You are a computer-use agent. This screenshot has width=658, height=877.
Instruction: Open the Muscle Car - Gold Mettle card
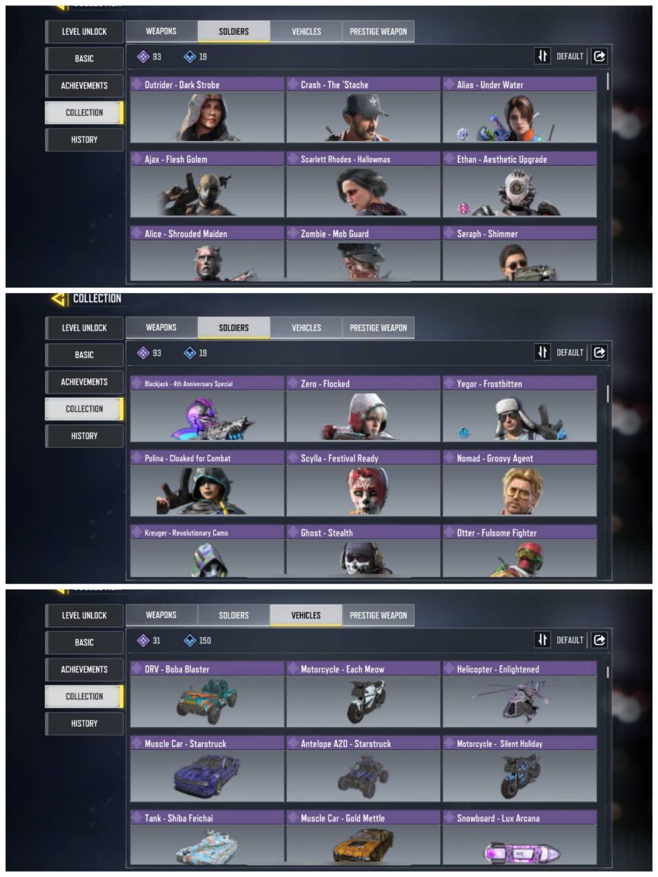363,837
